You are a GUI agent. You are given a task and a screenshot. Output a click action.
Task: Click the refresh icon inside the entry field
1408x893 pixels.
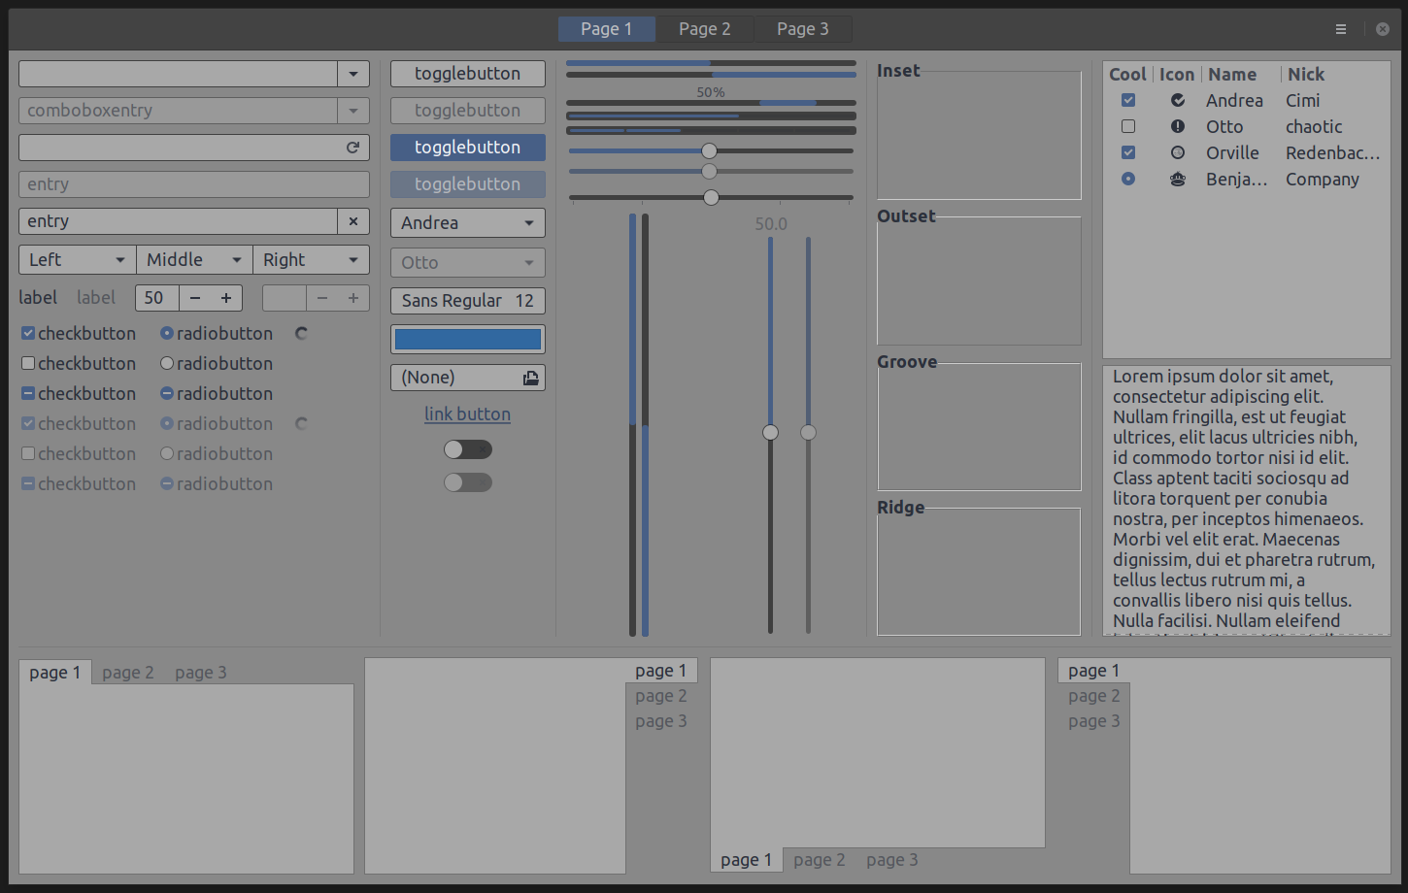tap(352, 148)
